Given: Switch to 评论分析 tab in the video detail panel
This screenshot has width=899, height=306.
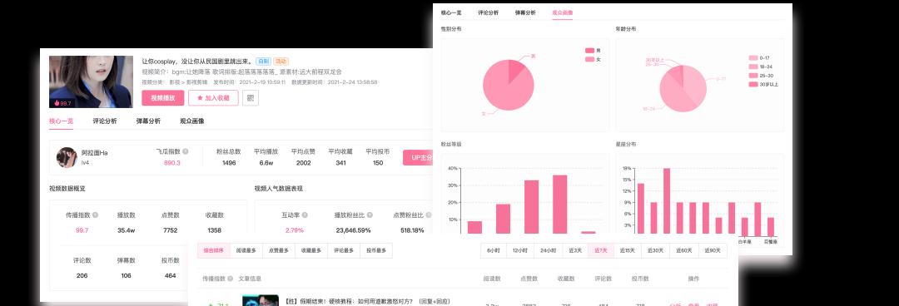Looking at the screenshot, I should tap(105, 121).
